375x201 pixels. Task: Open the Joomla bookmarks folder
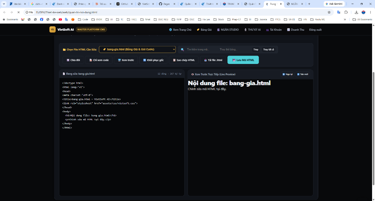261,19
